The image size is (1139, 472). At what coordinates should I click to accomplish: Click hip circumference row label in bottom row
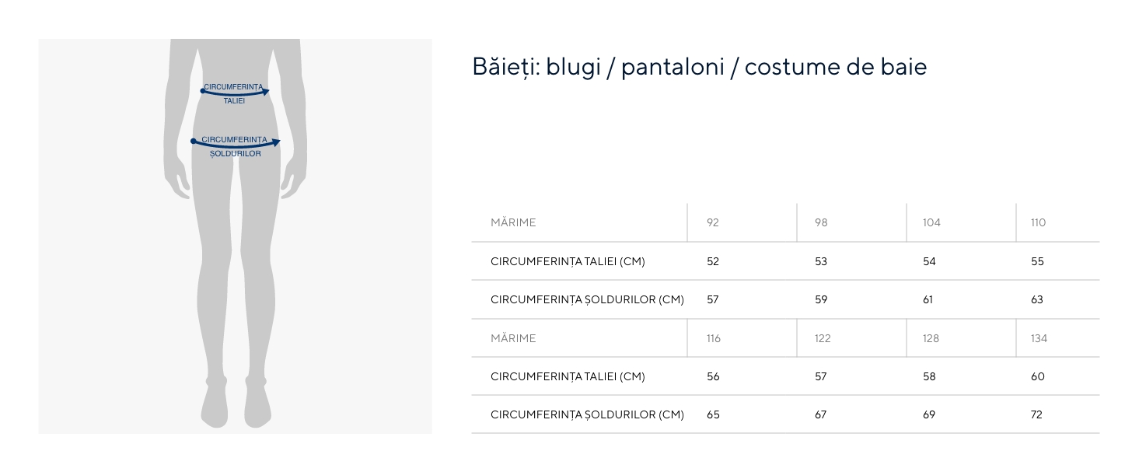point(587,414)
